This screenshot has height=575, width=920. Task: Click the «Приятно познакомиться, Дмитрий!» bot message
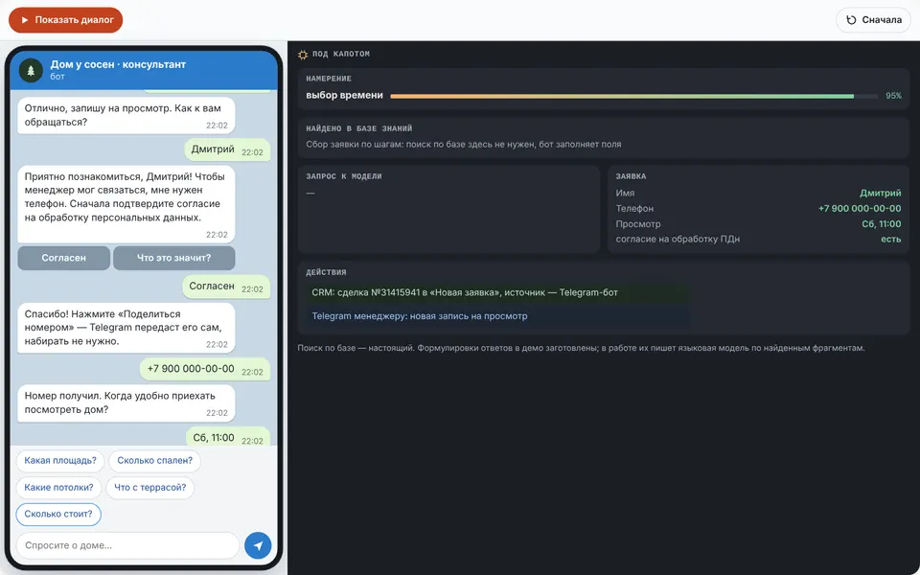pos(126,204)
